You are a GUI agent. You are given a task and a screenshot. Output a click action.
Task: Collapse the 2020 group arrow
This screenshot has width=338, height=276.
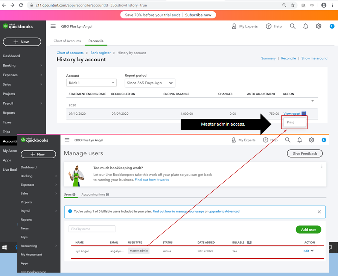(312, 101)
